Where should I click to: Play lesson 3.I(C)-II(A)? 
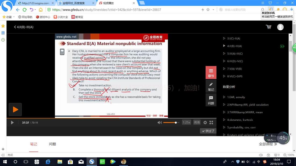click(234, 38)
